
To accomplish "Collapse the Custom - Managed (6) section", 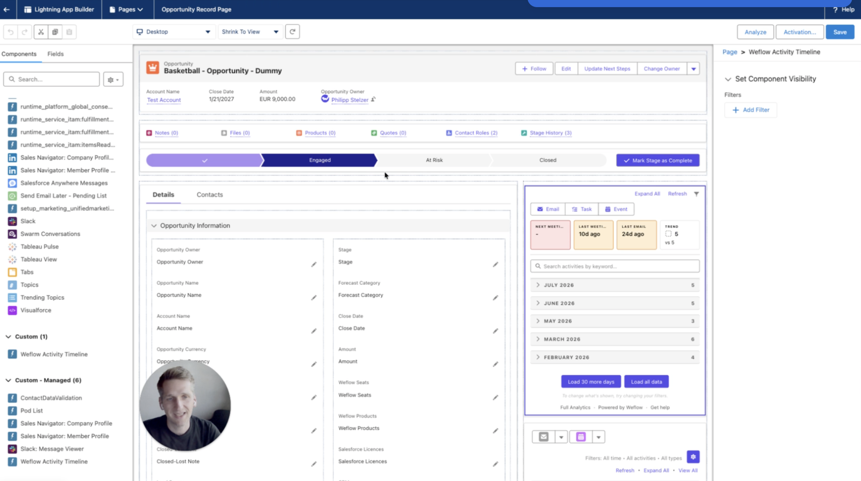I will pyautogui.click(x=8, y=380).
